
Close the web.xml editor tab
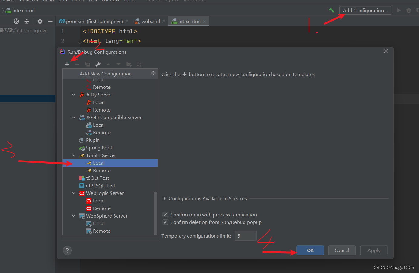pyautogui.click(x=164, y=21)
